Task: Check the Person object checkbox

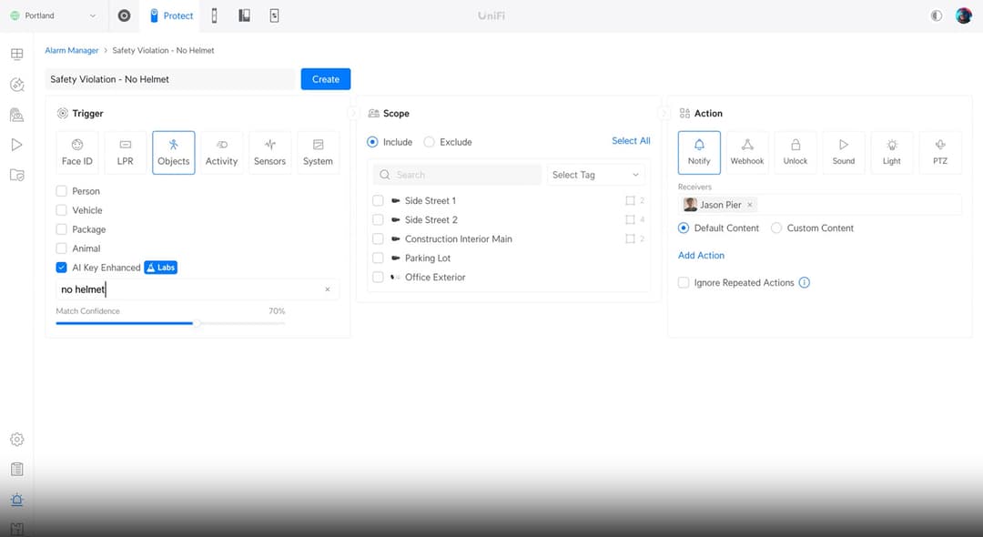Action: pyautogui.click(x=62, y=191)
